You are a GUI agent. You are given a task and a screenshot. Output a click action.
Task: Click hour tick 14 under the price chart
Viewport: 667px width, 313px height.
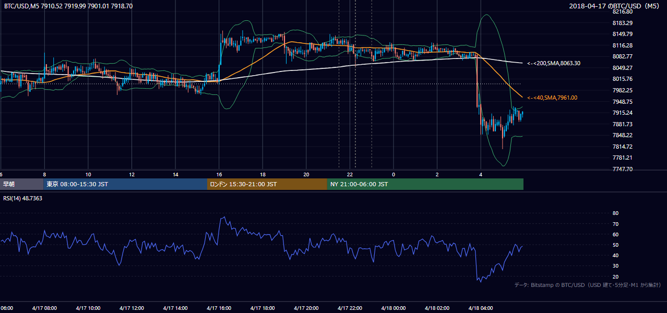tap(175, 174)
